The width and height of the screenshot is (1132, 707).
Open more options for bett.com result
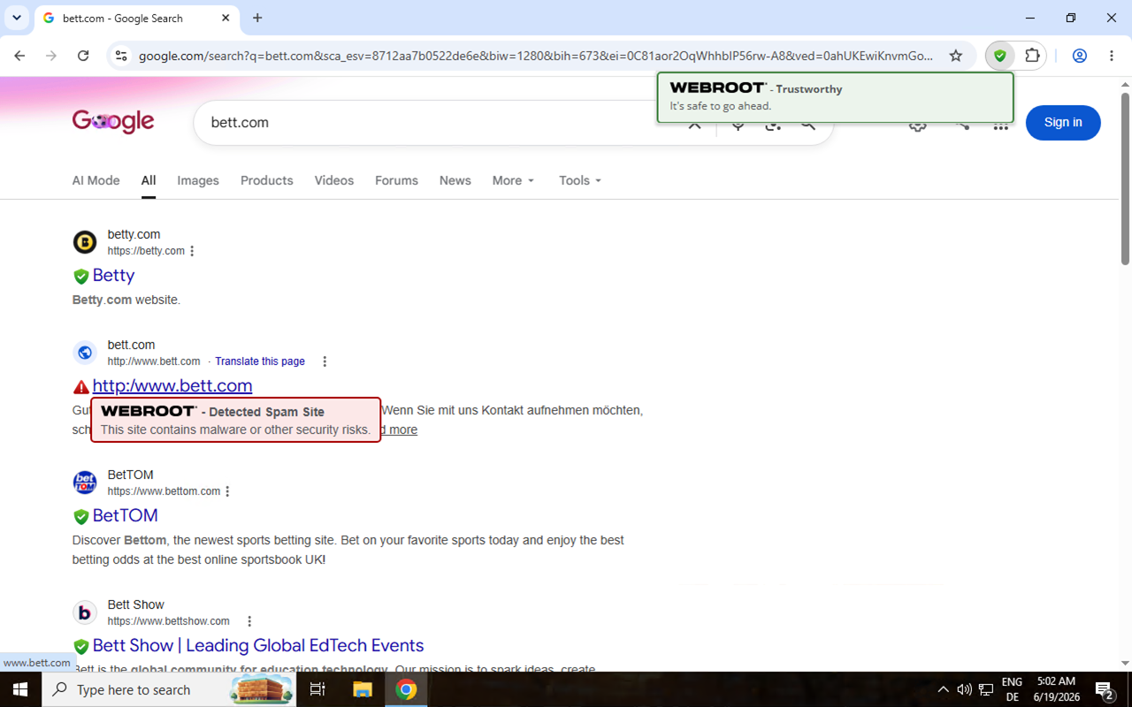click(325, 361)
